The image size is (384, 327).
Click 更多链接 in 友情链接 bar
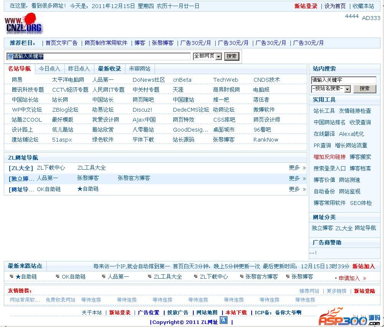(x=336, y=291)
